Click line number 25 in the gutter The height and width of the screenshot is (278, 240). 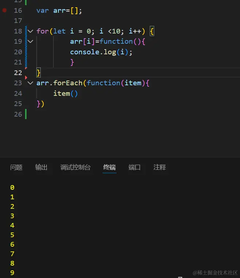(x=18, y=104)
